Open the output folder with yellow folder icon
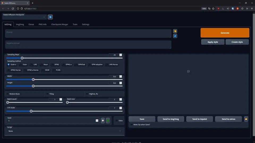The height and width of the screenshot is (143, 255). coord(246,119)
